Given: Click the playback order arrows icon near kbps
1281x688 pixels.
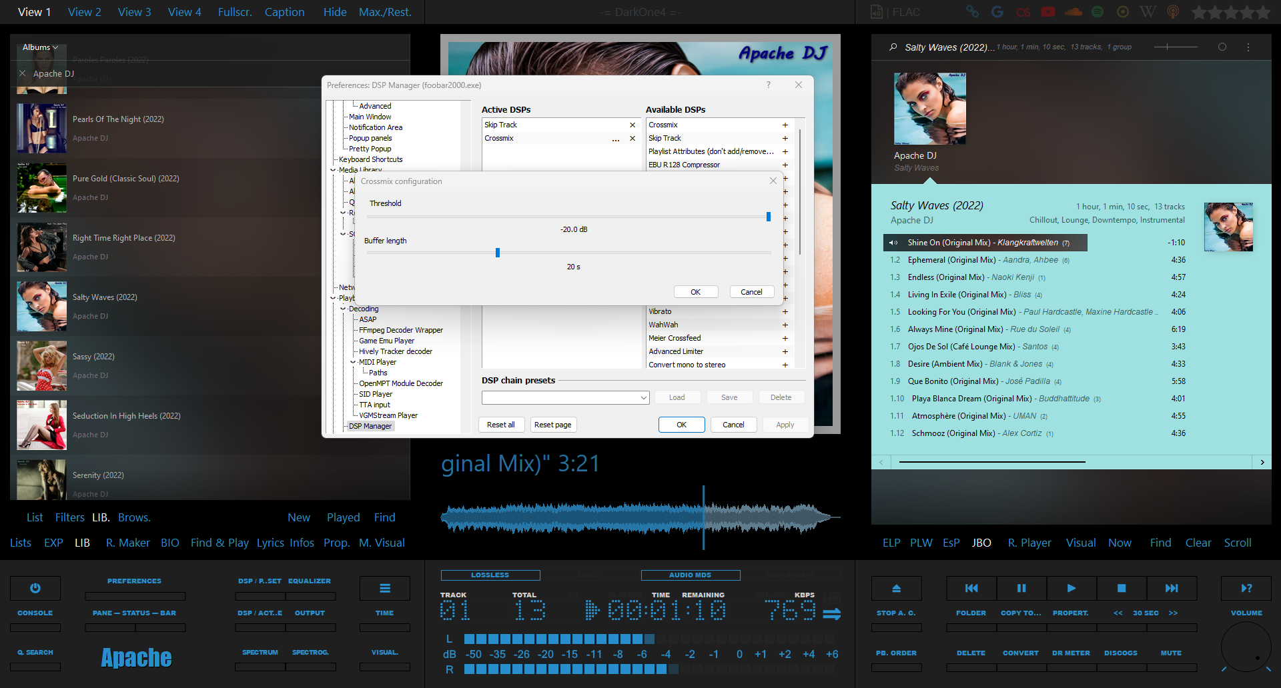Looking at the screenshot, I should (x=832, y=613).
